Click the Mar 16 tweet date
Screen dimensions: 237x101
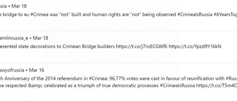point(36,70)
